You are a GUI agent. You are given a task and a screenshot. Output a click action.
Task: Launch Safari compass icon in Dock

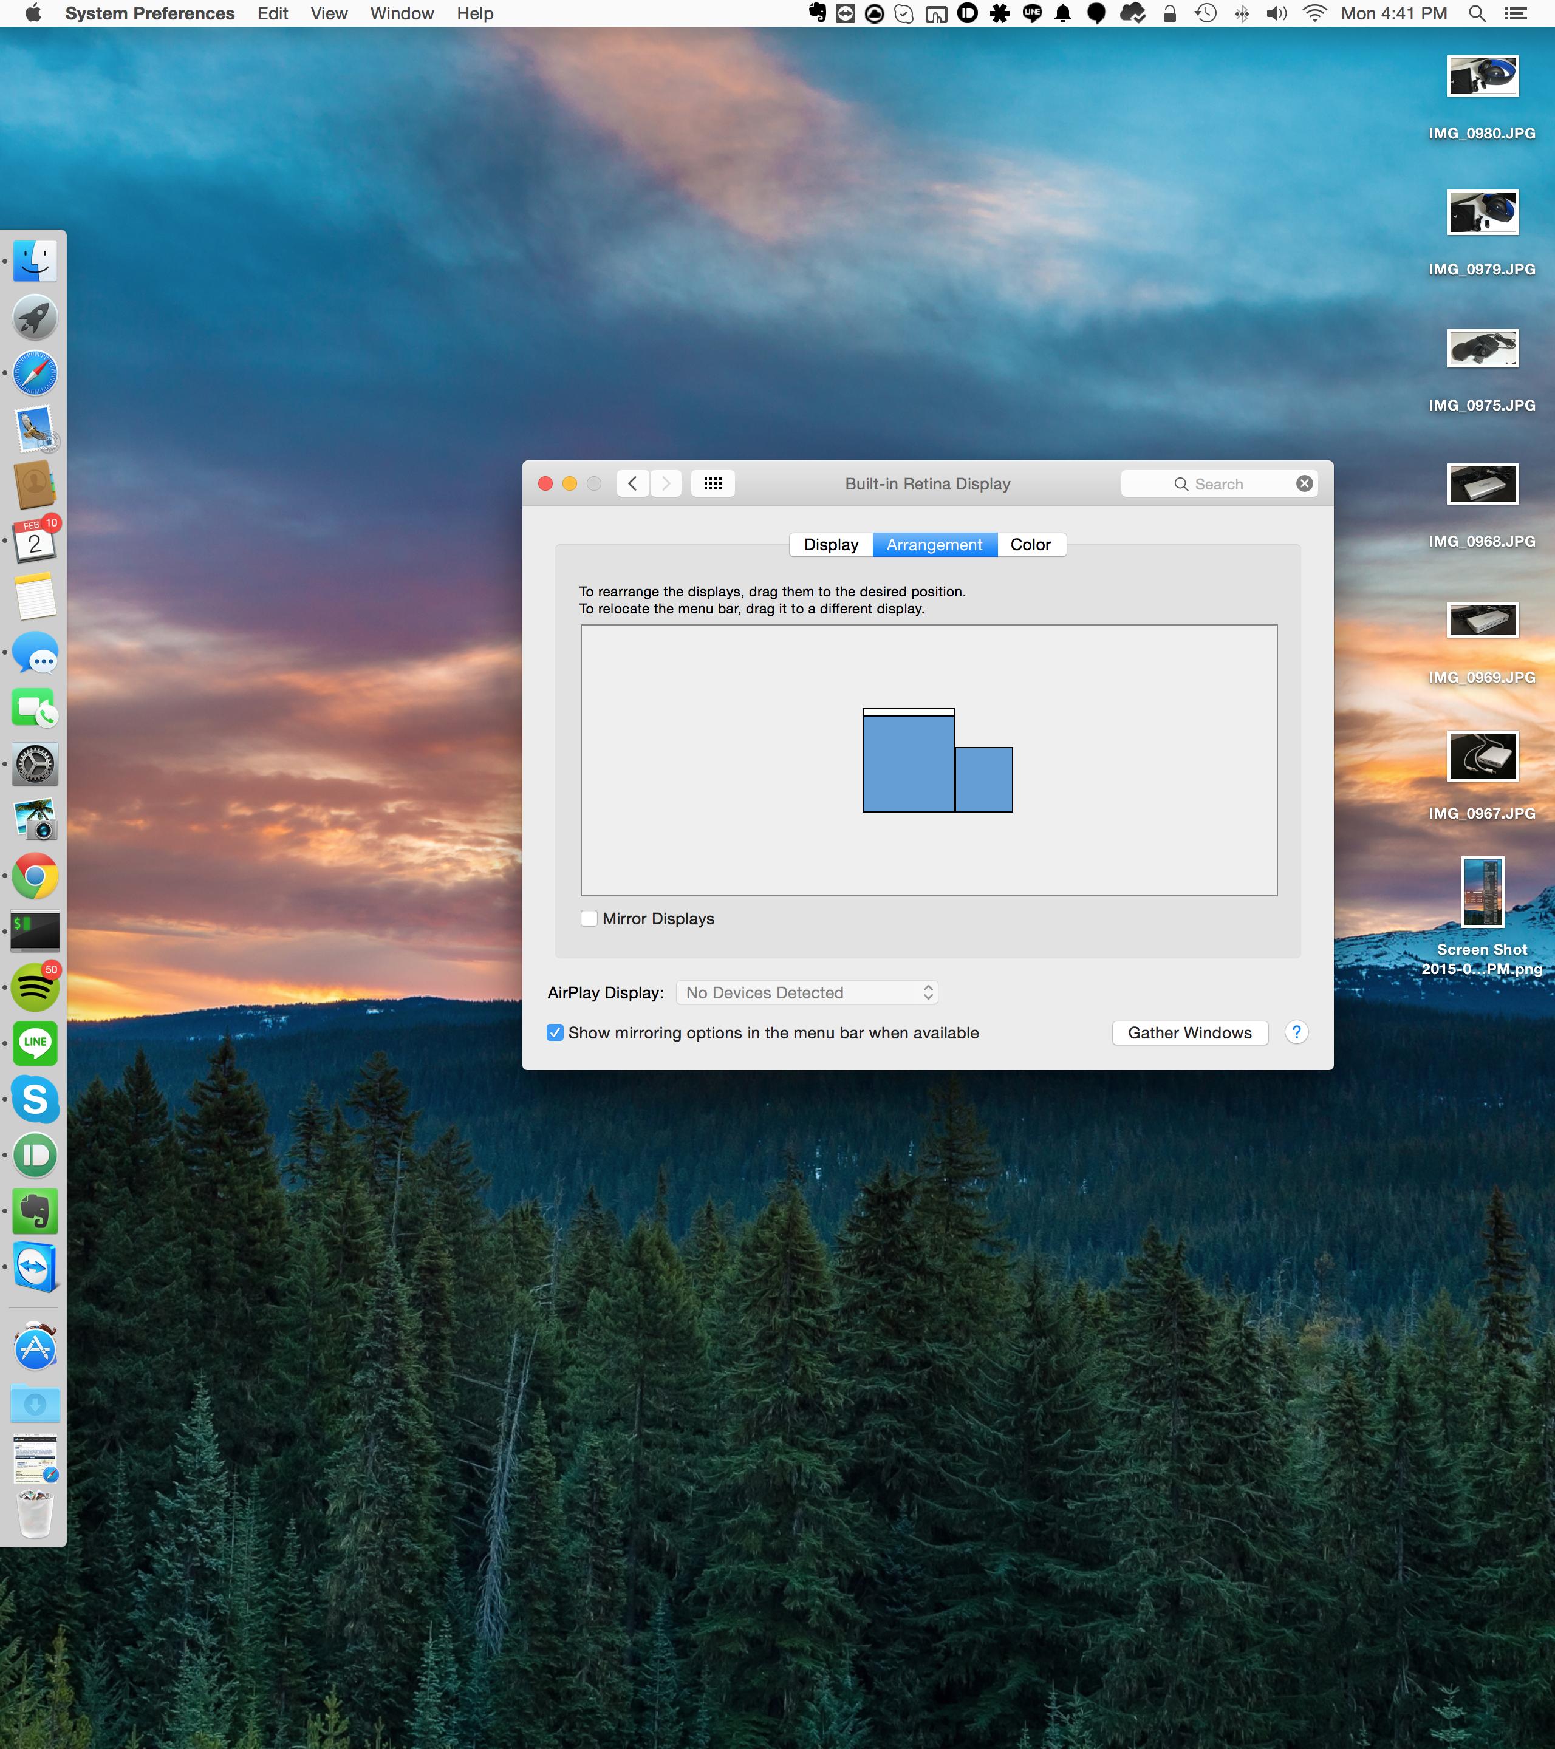click(35, 373)
